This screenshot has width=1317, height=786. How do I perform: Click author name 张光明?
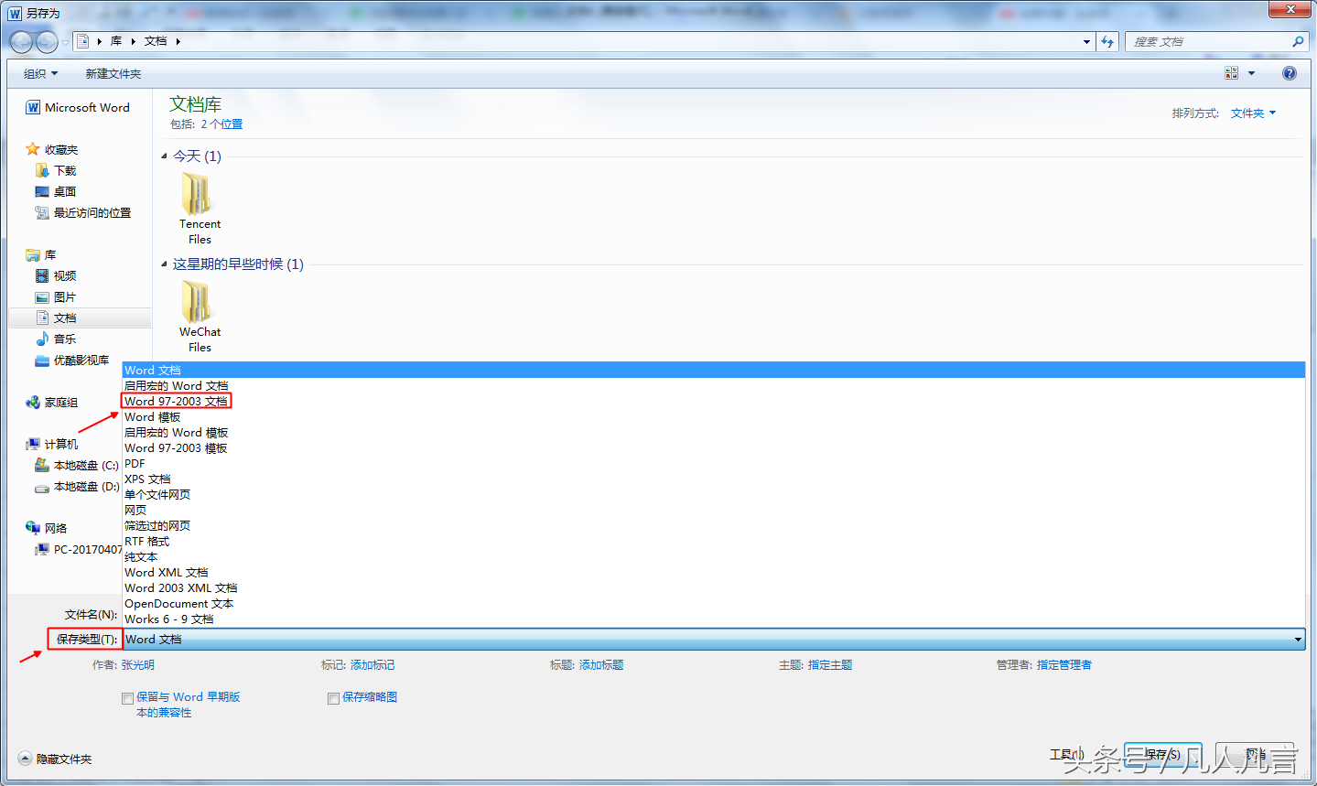point(138,665)
